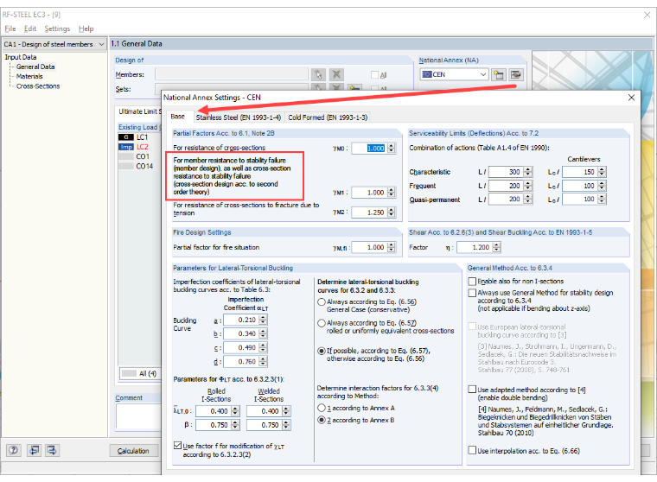
Task: Click Frequent cantilever Lc/ 100 field
Action: pos(580,186)
